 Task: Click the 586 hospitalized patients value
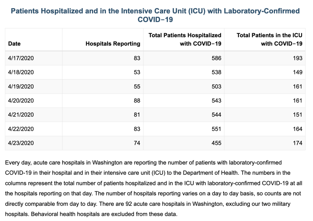(216, 58)
